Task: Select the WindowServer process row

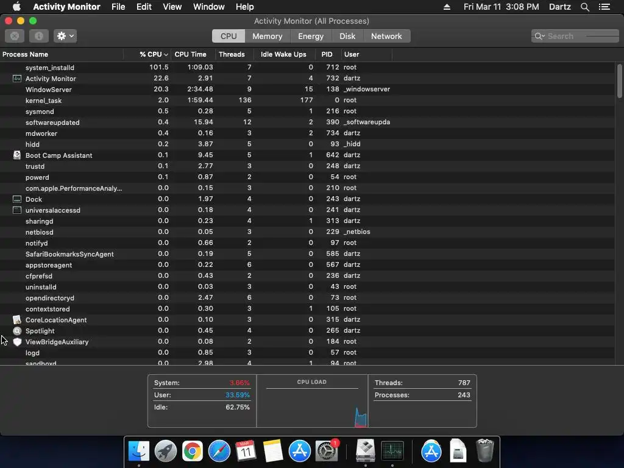Action: coord(307,90)
